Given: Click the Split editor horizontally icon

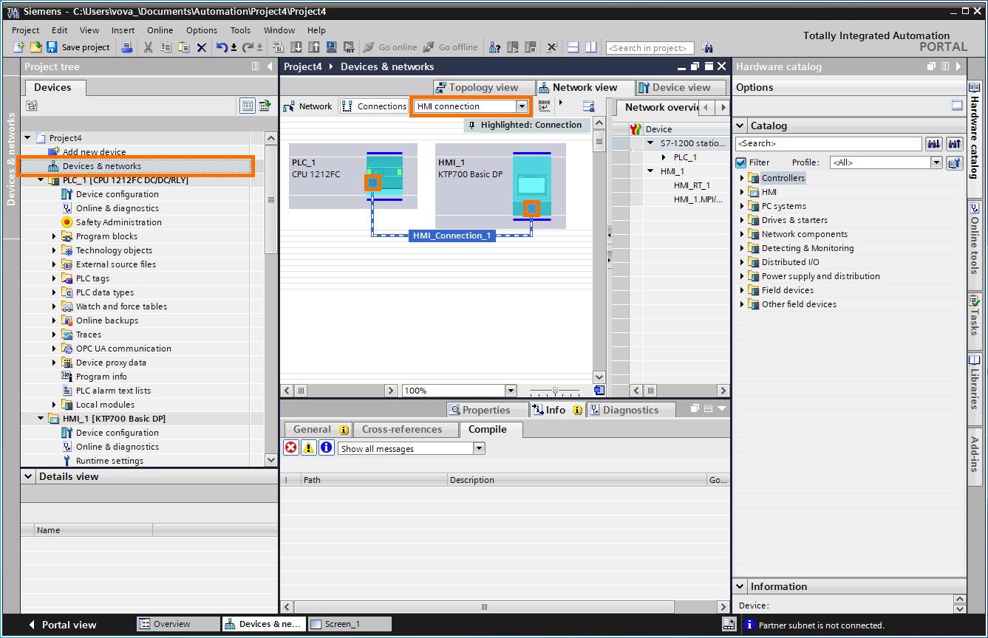Looking at the screenshot, I should (573, 47).
